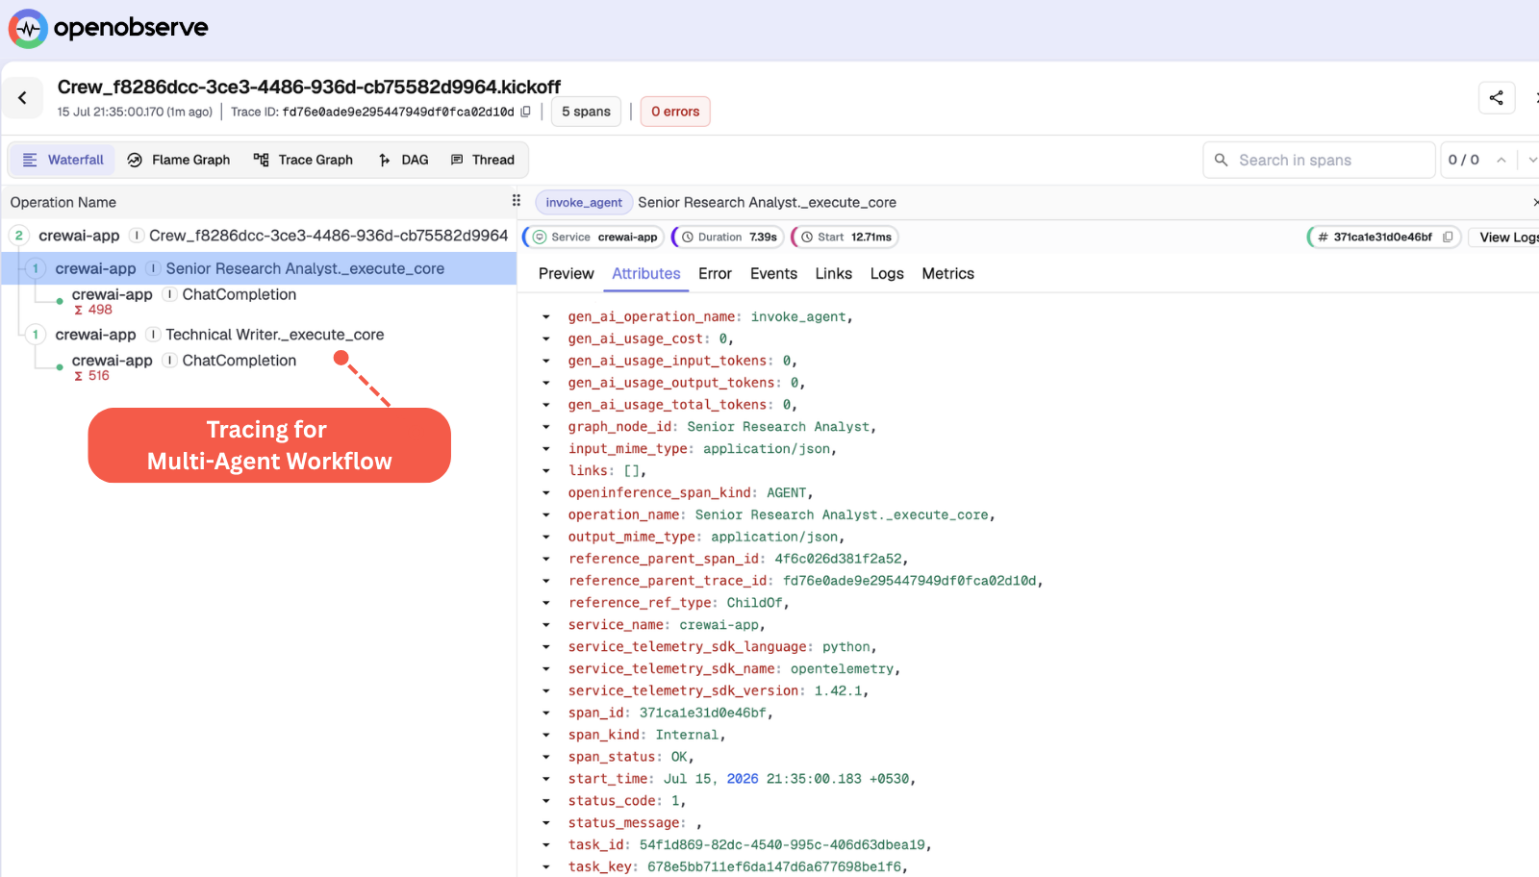Copy span ID 371ca1e31d0e46bf
Viewport: 1539px width, 877px height.
click(x=1448, y=237)
